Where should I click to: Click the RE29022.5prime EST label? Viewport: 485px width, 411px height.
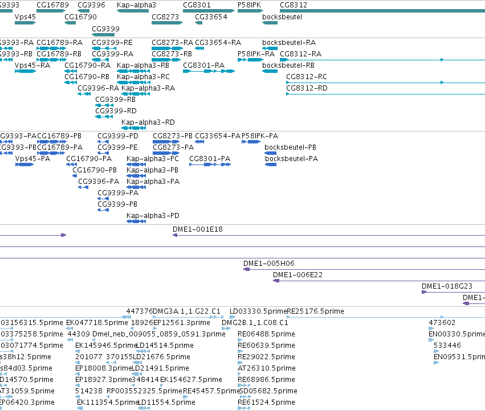(266, 357)
